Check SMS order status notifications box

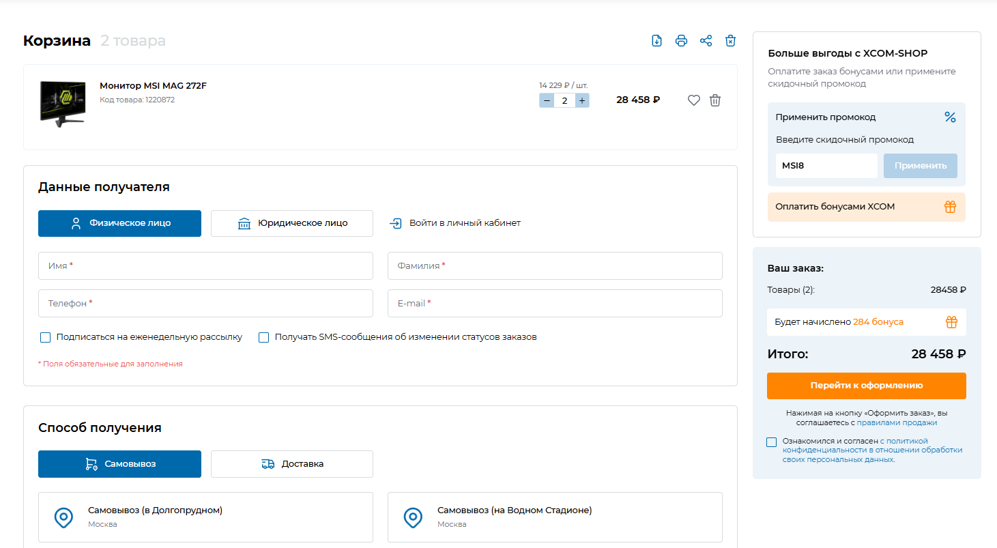point(263,337)
